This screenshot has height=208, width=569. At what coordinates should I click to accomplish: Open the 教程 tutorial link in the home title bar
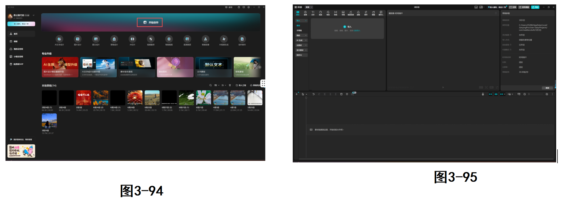point(229,7)
